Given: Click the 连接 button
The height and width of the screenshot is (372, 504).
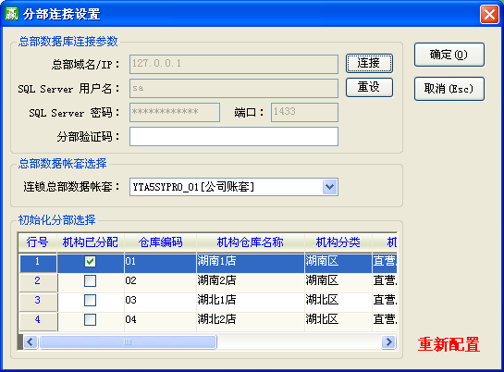Looking at the screenshot, I should click(x=369, y=63).
